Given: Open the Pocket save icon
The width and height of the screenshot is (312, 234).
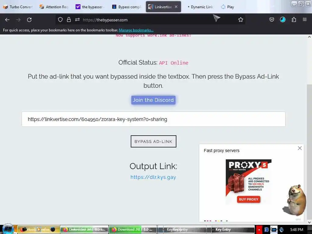Looking at the screenshot, I should point(271,19).
